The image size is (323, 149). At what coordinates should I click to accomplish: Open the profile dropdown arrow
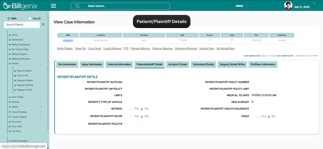pos(314,3)
